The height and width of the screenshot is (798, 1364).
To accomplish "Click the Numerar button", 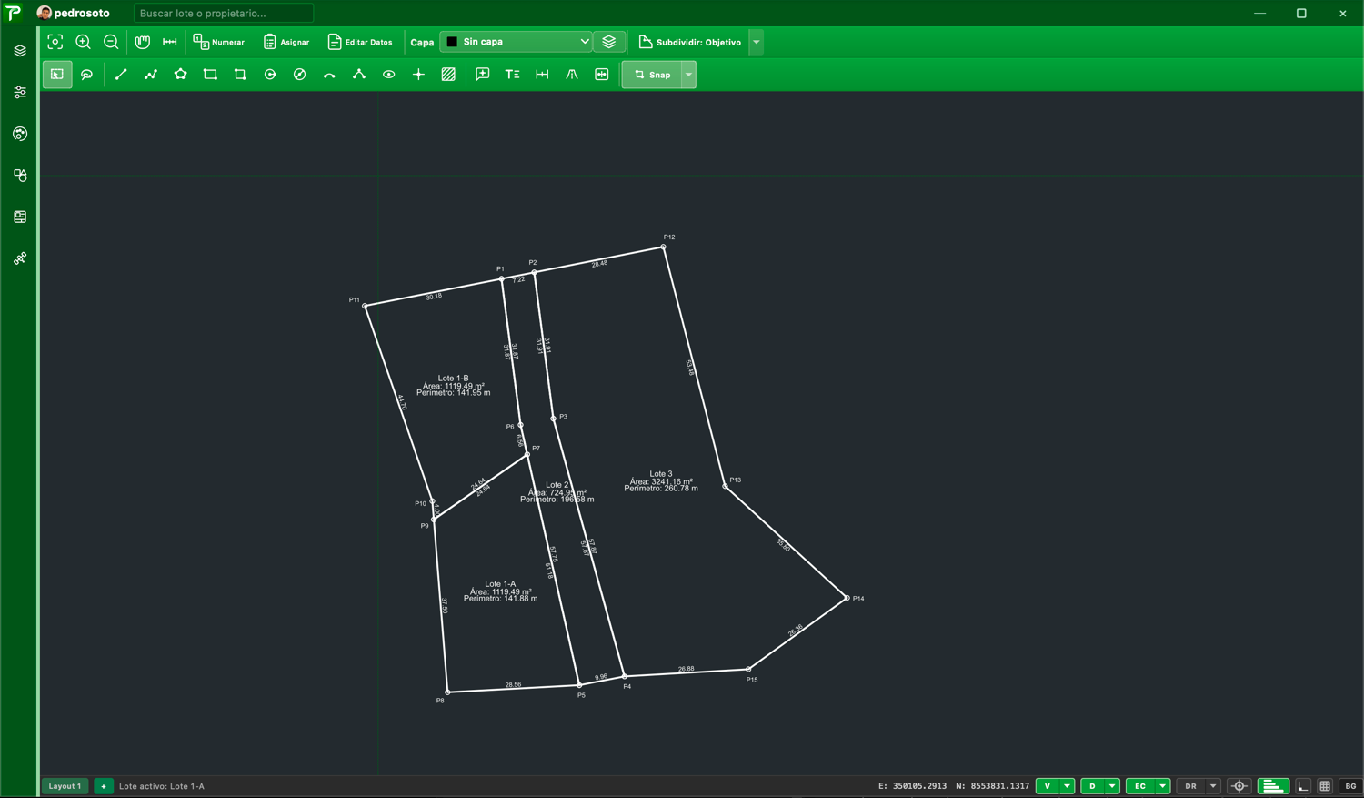I will click(219, 42).
